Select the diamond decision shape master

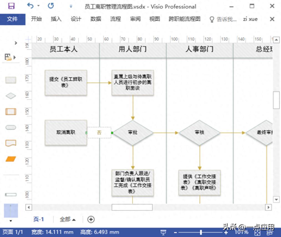pos(10,95)
